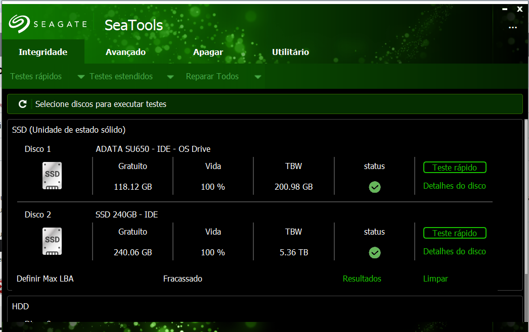Click 'Selecione discos para executar testes' text
The width and height of the screenshot is (529, 332).
click(101, 104)
